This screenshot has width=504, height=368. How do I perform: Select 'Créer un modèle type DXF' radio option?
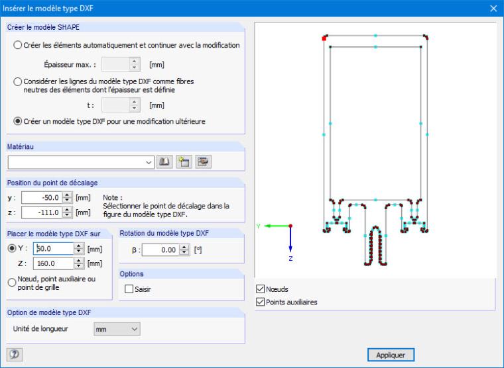tap(18, 121)
